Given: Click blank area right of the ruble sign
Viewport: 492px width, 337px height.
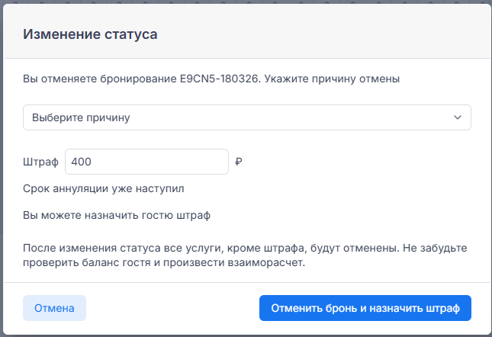Looking at the screenshot, I should 351,162.
